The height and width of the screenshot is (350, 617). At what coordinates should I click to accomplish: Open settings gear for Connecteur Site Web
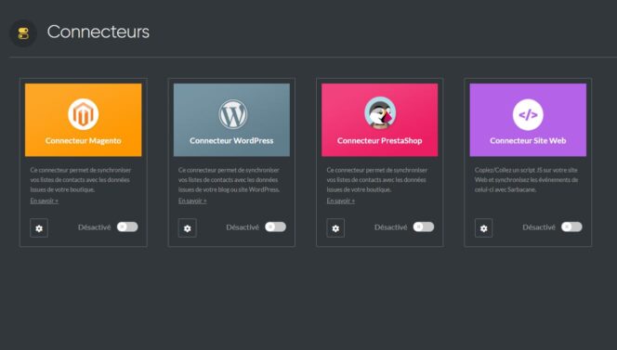(x=483, y=228)
